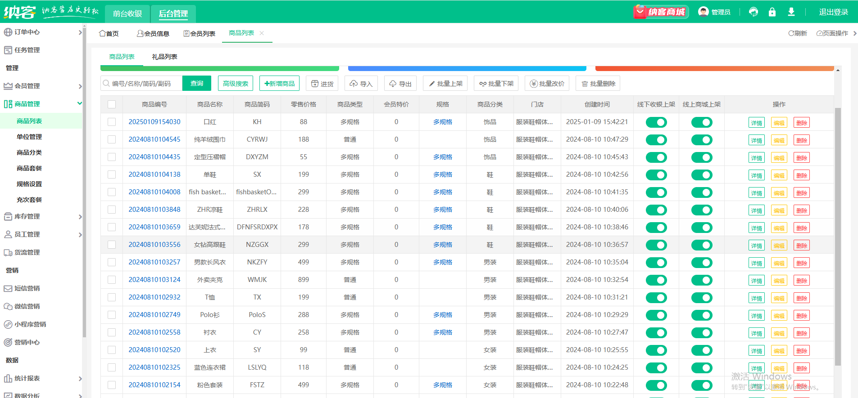The height and width of the screenshot is (398, 858).
Task: Toggle 线下收银上架 switch for 口红
Action: click(656, 122)
